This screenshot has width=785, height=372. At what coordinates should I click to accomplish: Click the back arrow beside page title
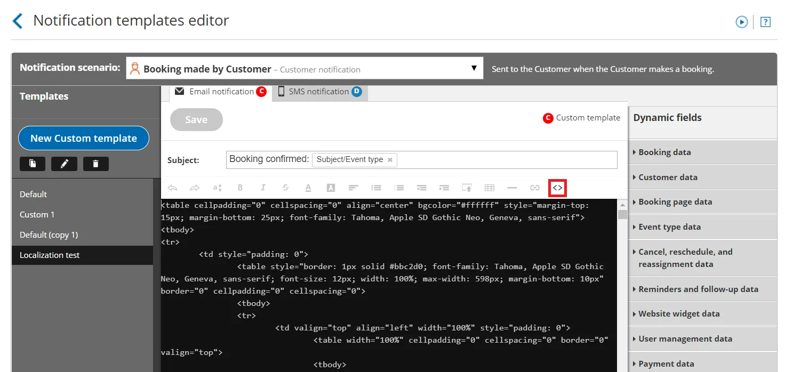(x=18, y=21)
